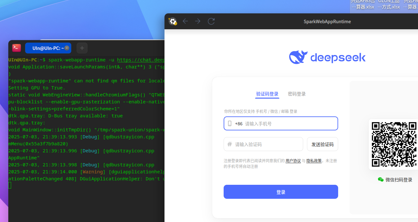The image size is (418, 222).
Task: Click the 你所在地区仅支持 region notice text
Action: click(x=261, y=112)
